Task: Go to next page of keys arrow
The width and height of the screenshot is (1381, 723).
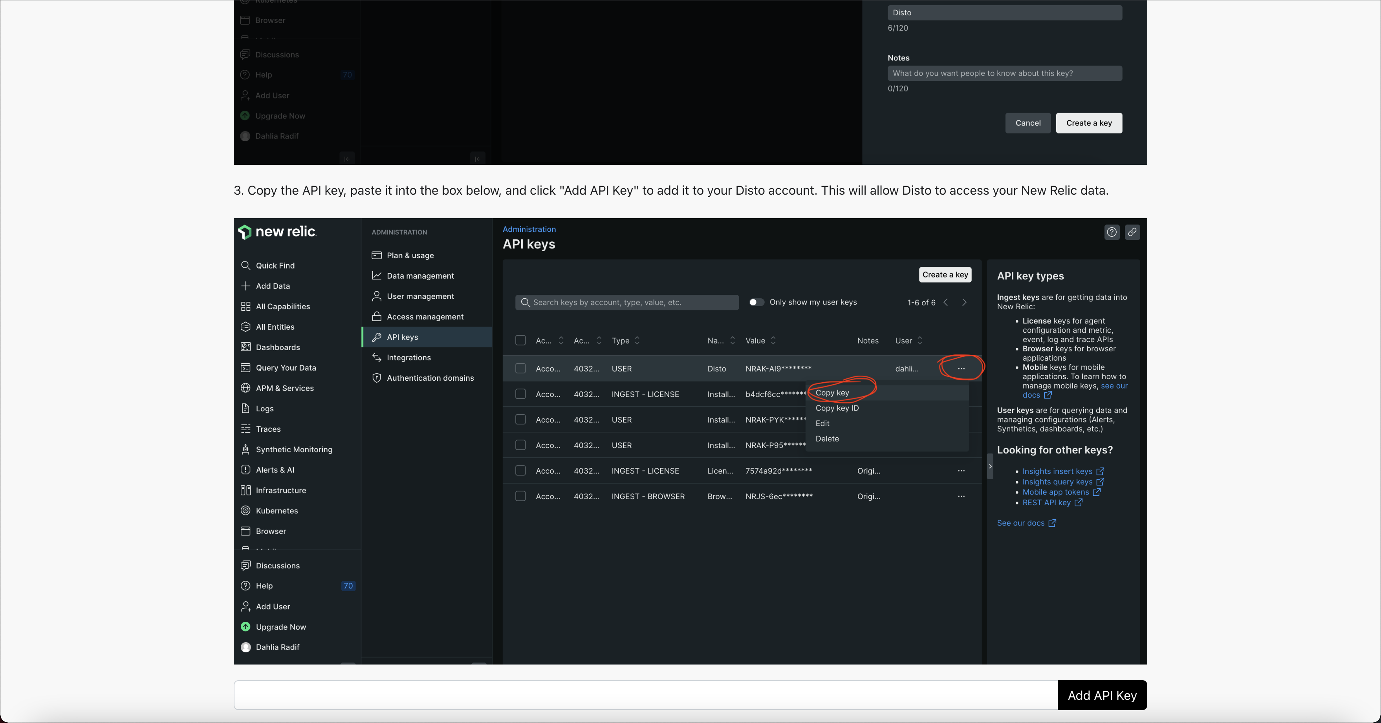Action: coord(964,302)
